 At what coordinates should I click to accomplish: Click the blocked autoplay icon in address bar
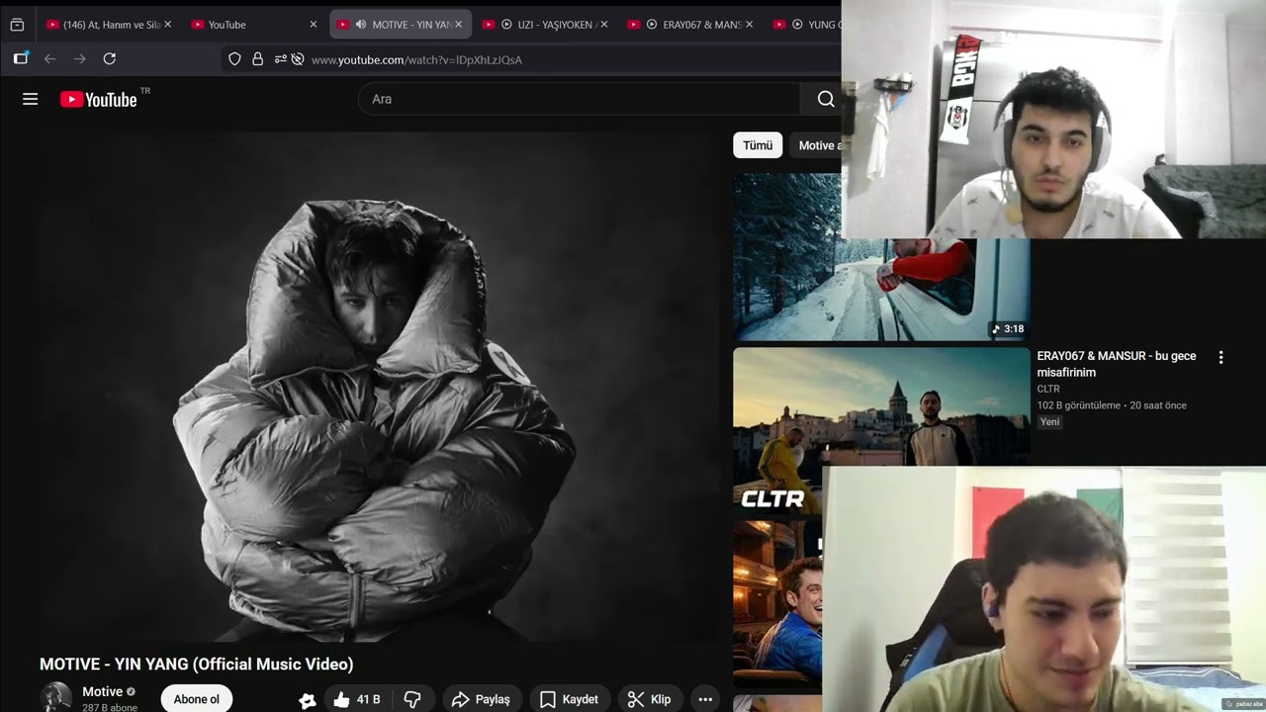pos(298,59)
